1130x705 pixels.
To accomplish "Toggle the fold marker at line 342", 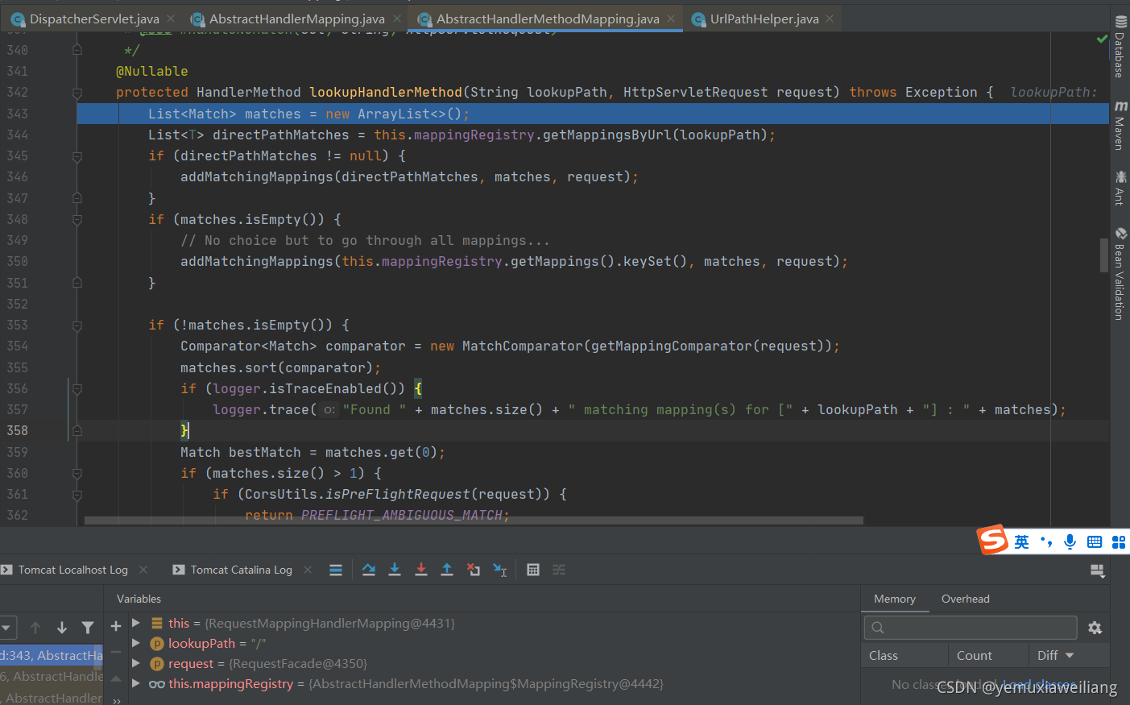I will point(77,93).
